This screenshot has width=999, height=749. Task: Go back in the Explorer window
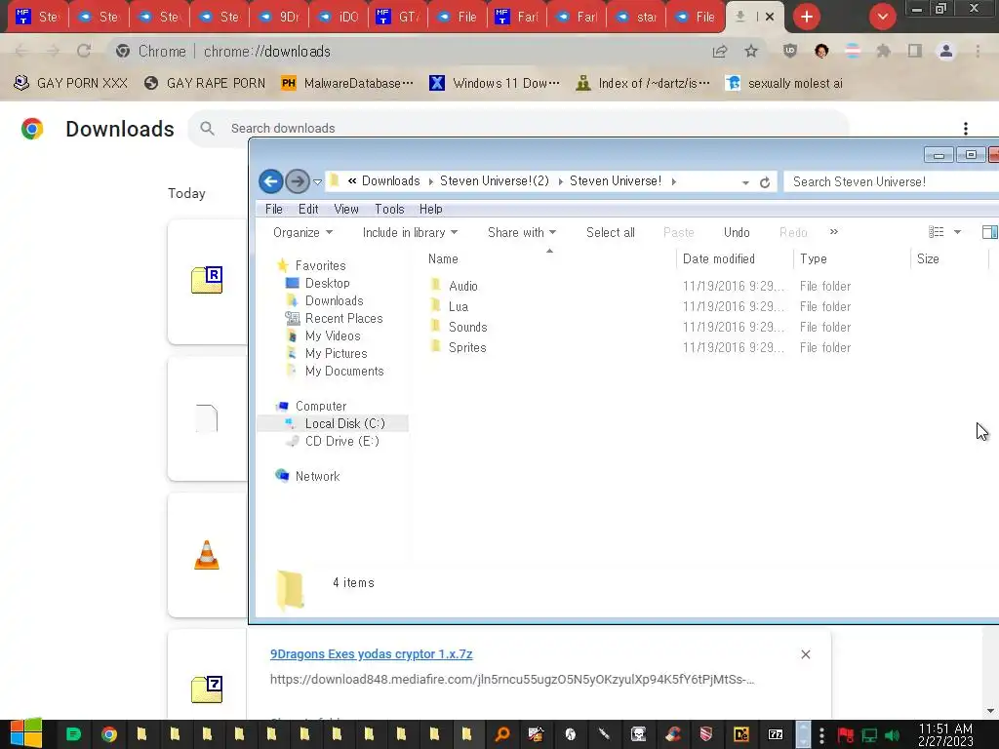(271, 181)
